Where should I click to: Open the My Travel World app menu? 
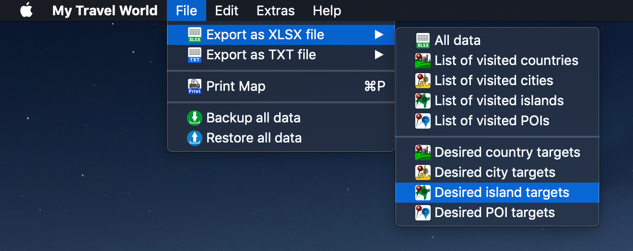pos(105,11)
